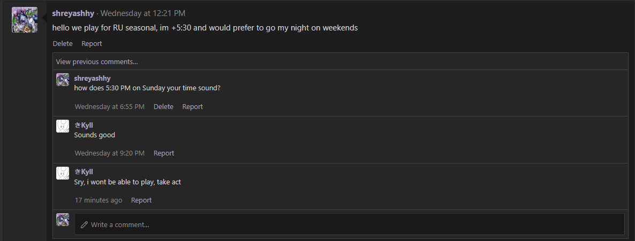Click the pencil icon in comment field
Viewport: 635px width, 241px height.
pos(84,224)
